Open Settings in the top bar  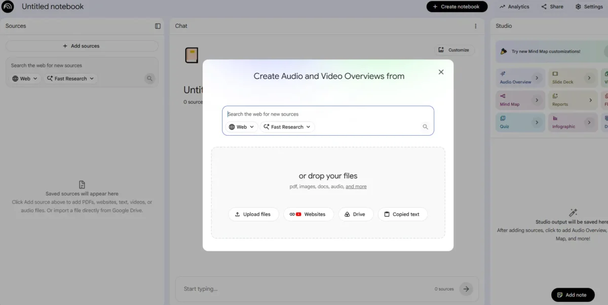589,7
